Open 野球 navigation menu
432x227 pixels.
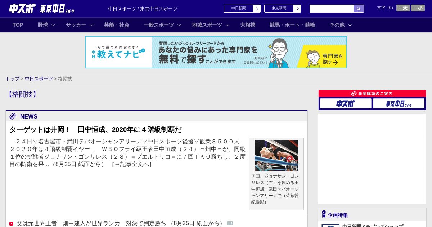click(43, 25)
